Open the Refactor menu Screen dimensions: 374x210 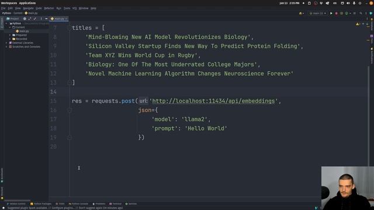49,8
